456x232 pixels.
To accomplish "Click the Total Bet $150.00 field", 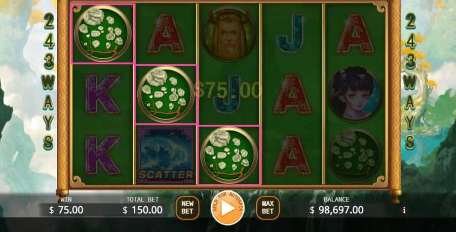I will (142, 206).
